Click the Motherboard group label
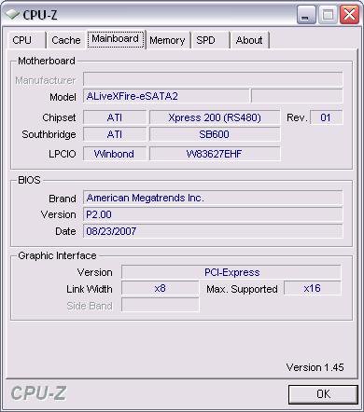364x412 pixels. click(x=47, y=61)
